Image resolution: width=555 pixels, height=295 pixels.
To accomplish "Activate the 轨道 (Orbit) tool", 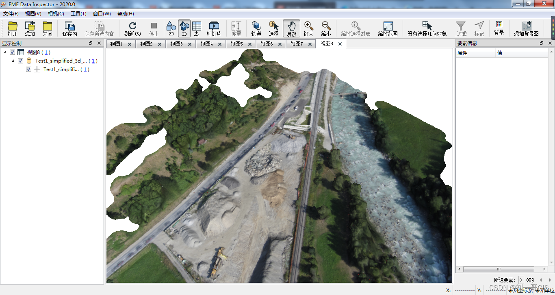I will [x=256, y=29].
